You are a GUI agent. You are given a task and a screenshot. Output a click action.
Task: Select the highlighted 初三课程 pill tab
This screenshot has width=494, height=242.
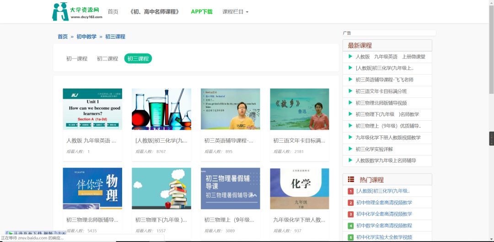coord(138,58)
